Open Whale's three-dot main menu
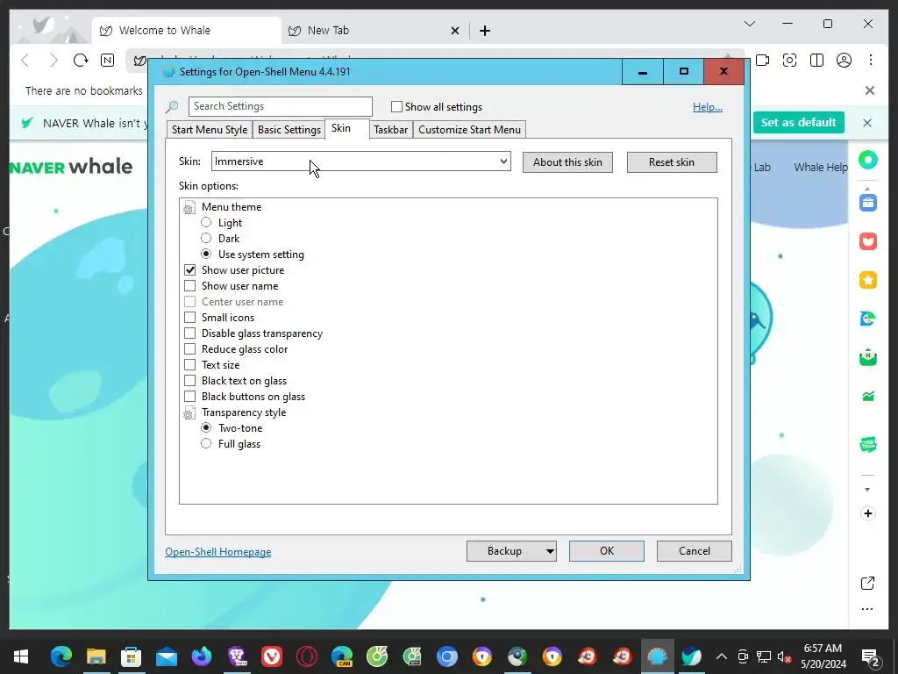The image size is (898, 674). coord(871,61)
